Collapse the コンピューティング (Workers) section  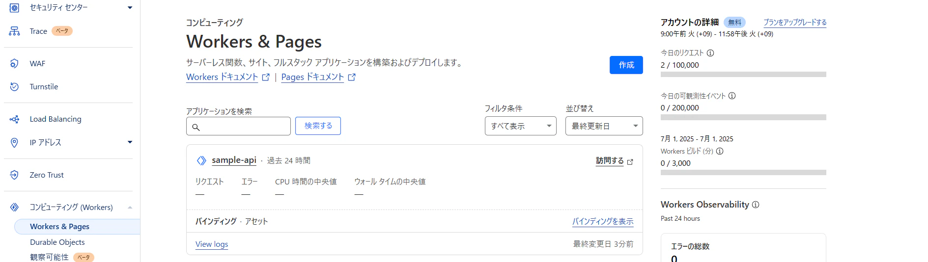tap(130, 208)
